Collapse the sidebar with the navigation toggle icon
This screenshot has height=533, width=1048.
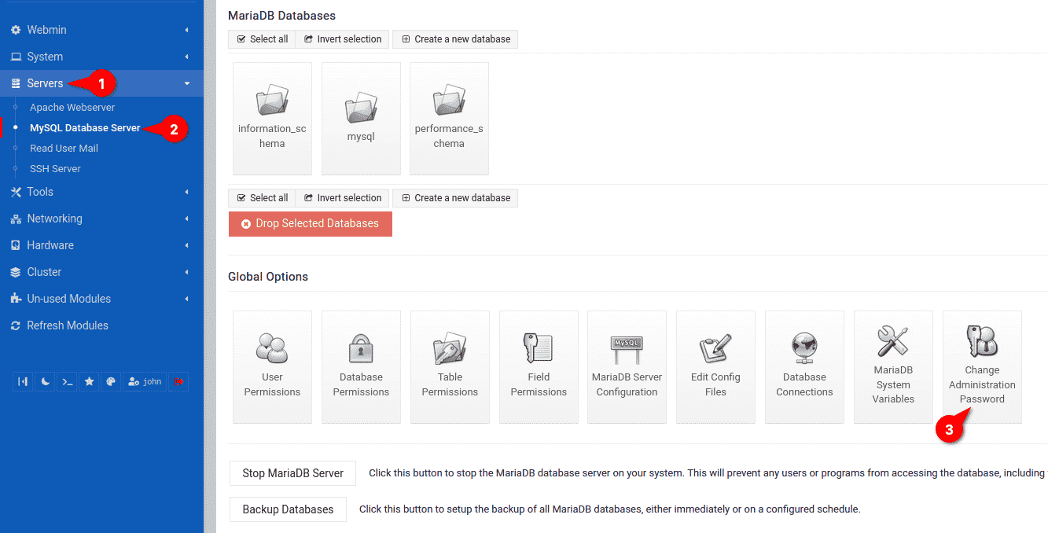click(24, 381)
